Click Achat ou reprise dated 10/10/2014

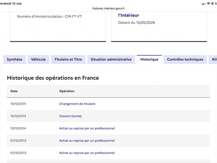point(87,128)
